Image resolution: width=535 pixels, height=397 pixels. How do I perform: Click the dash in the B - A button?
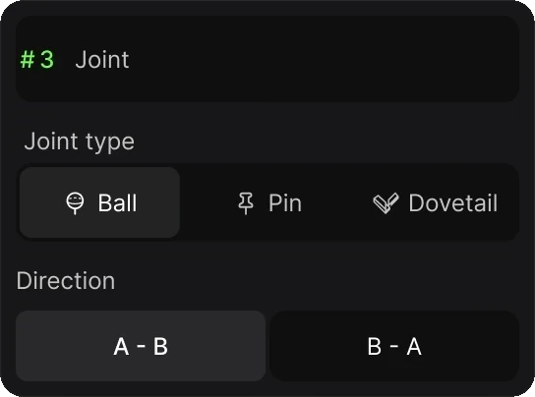[393, 346]
